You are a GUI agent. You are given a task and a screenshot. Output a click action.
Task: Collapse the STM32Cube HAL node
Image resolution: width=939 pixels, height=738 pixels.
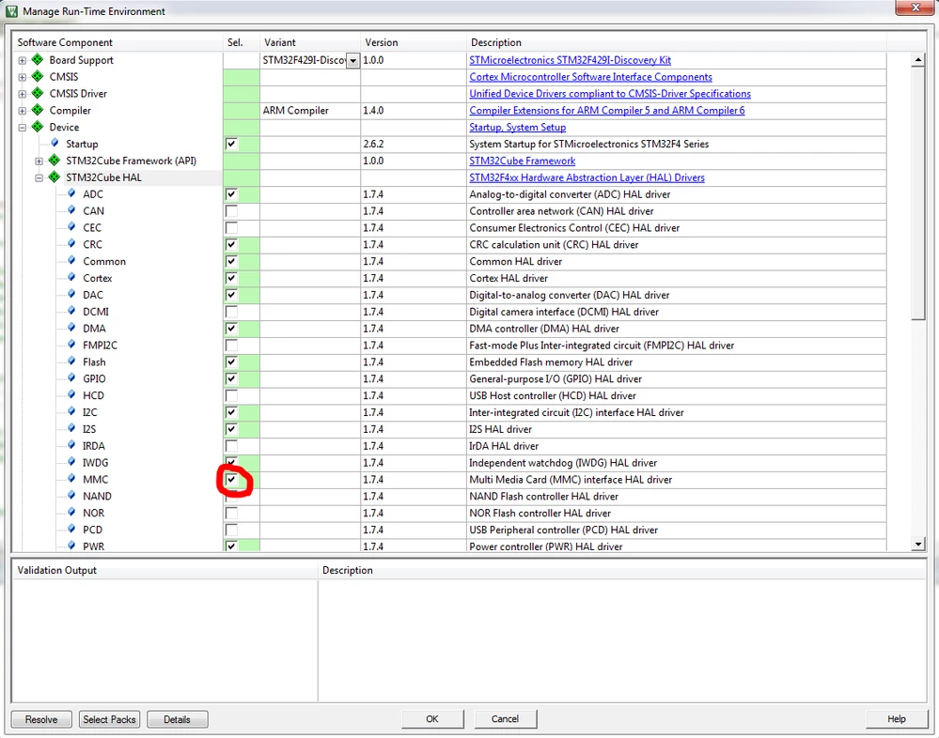tap(39, 177)
